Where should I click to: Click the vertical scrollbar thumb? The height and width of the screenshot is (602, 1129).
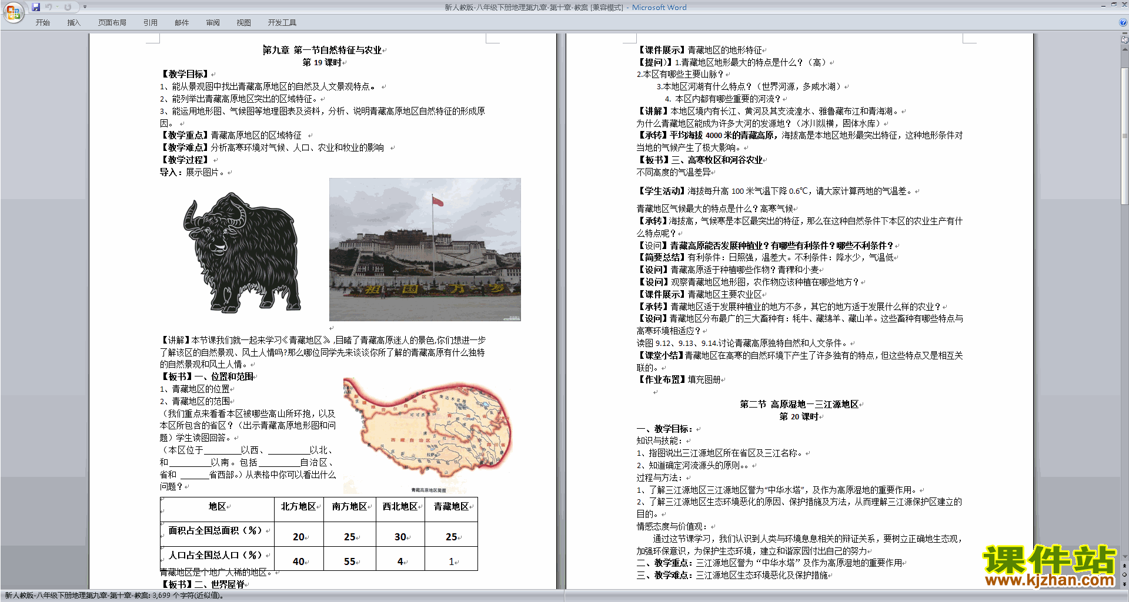tap(1124, 136)
